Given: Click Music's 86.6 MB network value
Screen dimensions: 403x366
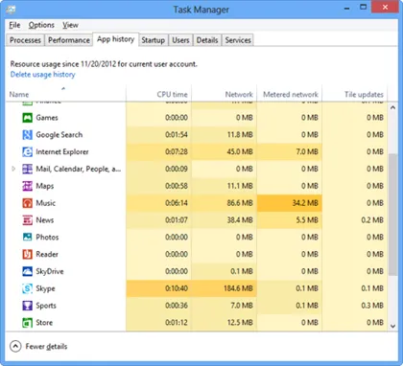Looking at the screenshot, I should (x=240, y=203).
